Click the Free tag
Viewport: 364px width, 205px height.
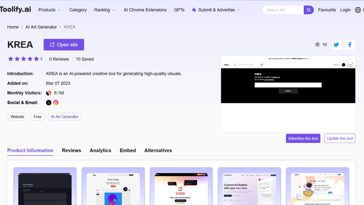[x=38, y=117]
